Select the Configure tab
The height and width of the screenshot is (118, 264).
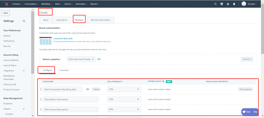click(x=47, y=70)
